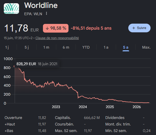Click the 2024 x-axis label

click(83, 107)
